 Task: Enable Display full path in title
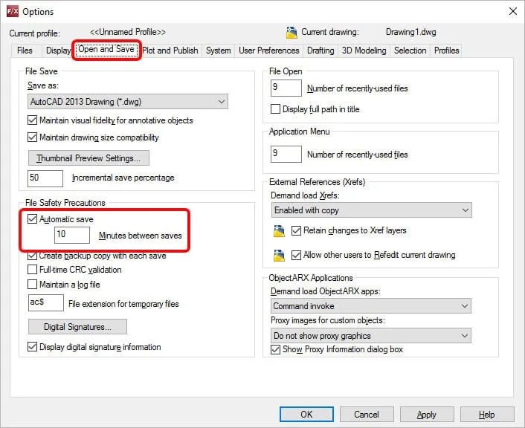pos(275,108)
